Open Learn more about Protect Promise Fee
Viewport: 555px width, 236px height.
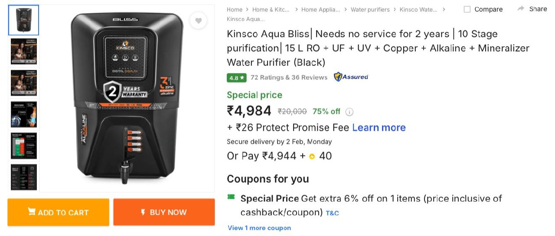[379, 128]
